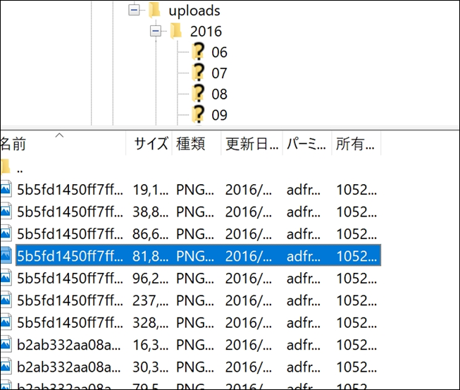
Task: Click the 2016 folder icon
Action: point(176,31)
